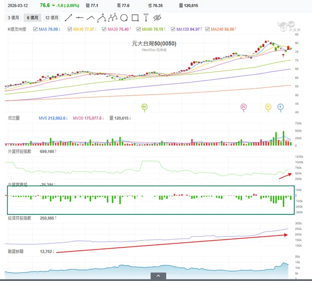
Task: Select the horizontal line drawing tool
Action: point(79,18)
